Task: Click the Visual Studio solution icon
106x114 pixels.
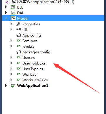Action: [8, 2]
